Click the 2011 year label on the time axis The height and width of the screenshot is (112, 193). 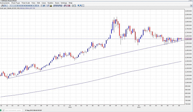(x=70, y=107)
